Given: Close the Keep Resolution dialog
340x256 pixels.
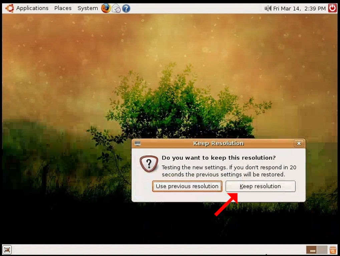Looking at the screenshot, I should pyautogui.click(x=299, y=143).
